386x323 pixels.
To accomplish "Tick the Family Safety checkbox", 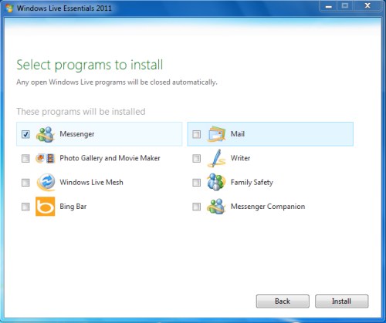I will click(197, 183).
